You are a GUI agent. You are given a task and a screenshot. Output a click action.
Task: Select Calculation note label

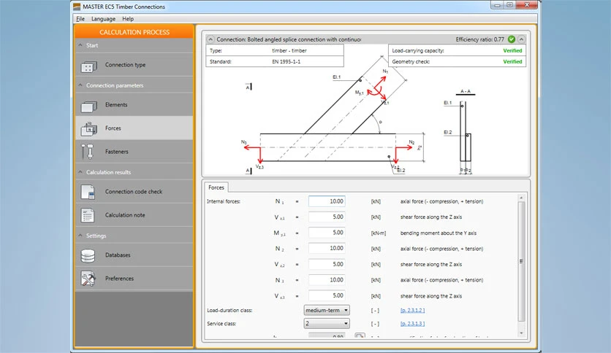pos(125,215)
